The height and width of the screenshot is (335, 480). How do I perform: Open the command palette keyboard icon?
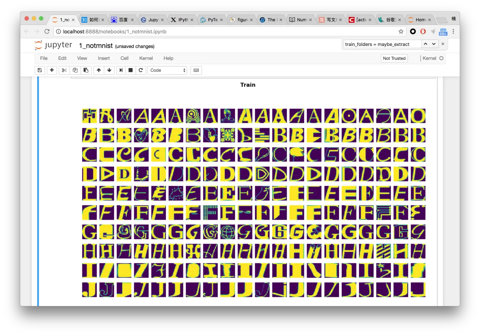pyautogui.click(x=196, y=70)
